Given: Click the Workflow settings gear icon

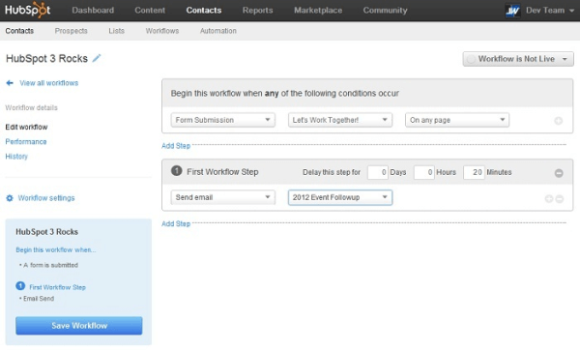Looking at the screenshot, I should pyautogui.click(x=10, y=198).
